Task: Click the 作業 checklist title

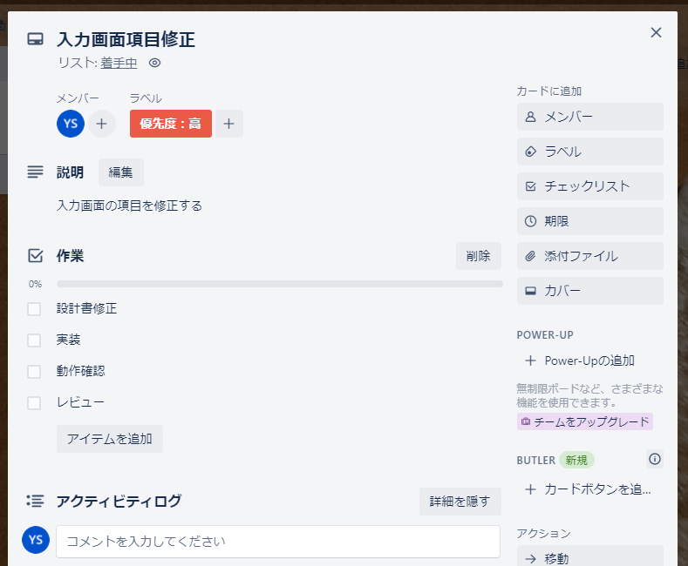Action: coord(71,256)
